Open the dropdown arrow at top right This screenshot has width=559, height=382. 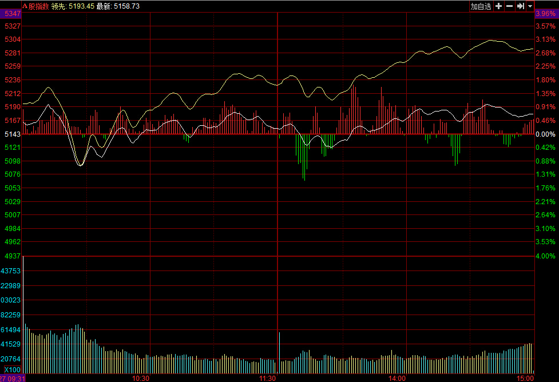coord(530,6)
